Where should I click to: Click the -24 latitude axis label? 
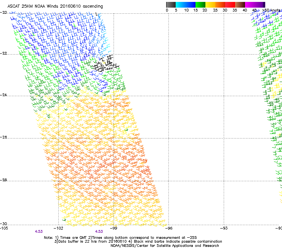(3, 95)
